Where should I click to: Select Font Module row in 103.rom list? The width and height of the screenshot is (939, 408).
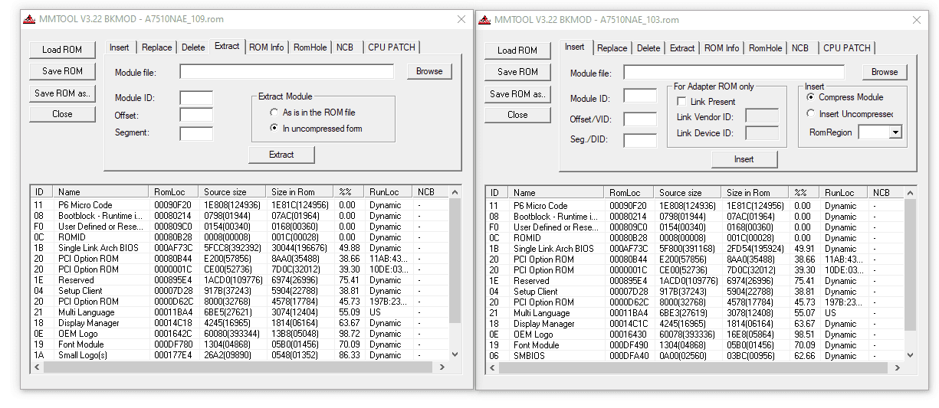tap(695, 345)
